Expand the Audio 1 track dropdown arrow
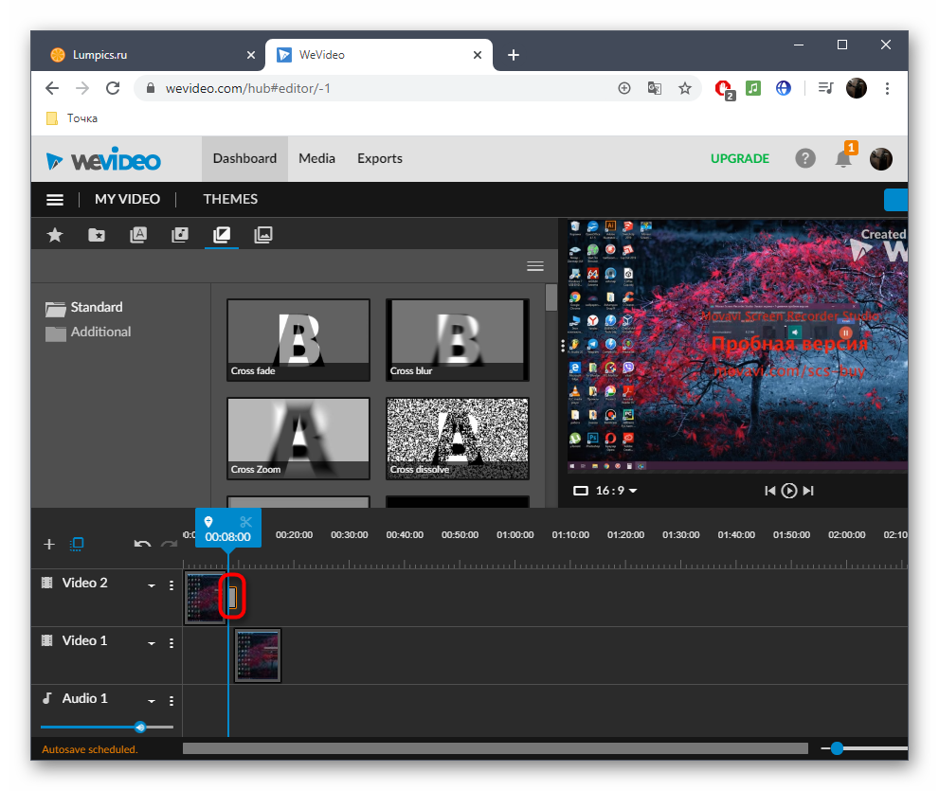The width and height of the screenshot is (939, 791). (x=152, y=702)
